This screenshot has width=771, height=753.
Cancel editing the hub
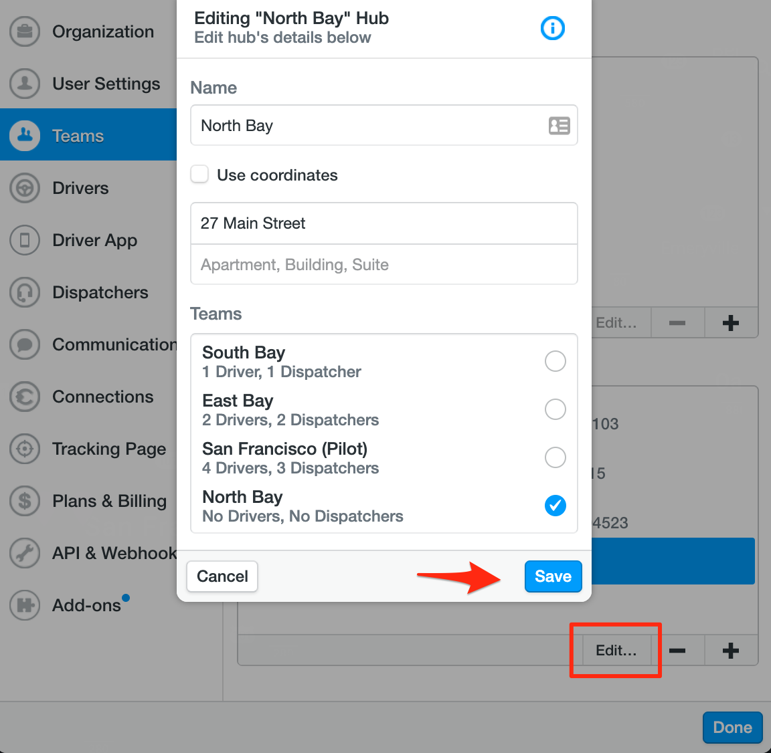pyautogui.click(x=222, y=576)
